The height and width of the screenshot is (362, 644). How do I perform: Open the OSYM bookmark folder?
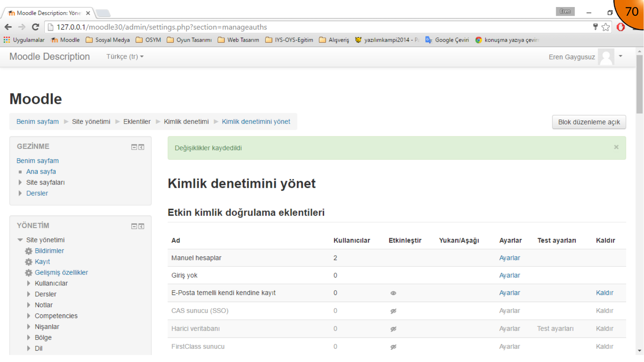(x=148, y=40)
